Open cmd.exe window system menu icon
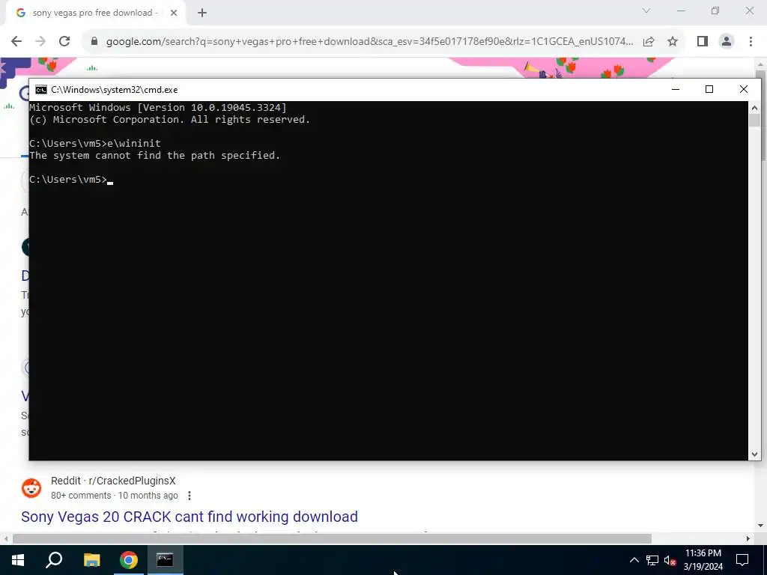 pos(41,90)
